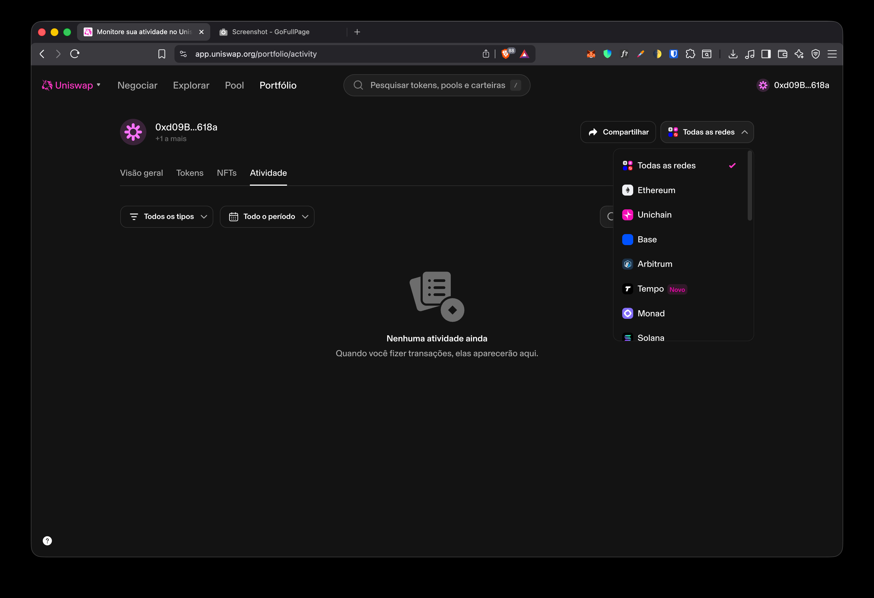Image resolution: width=874 pixels, height=598 pixels.
Task: Open the MetaMask fox extension
Action: pos(591,54)
